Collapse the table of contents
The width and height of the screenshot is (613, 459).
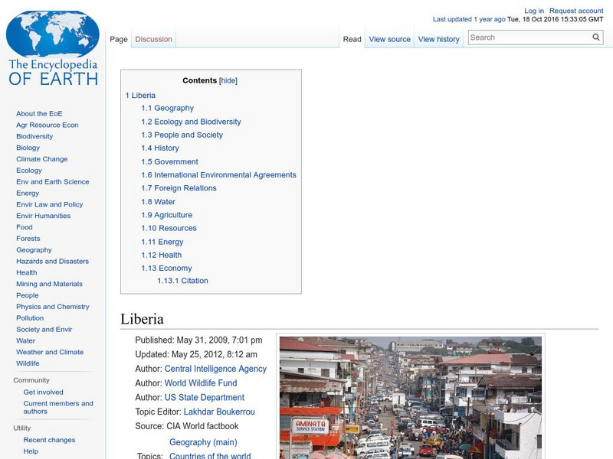click(228, 80)
